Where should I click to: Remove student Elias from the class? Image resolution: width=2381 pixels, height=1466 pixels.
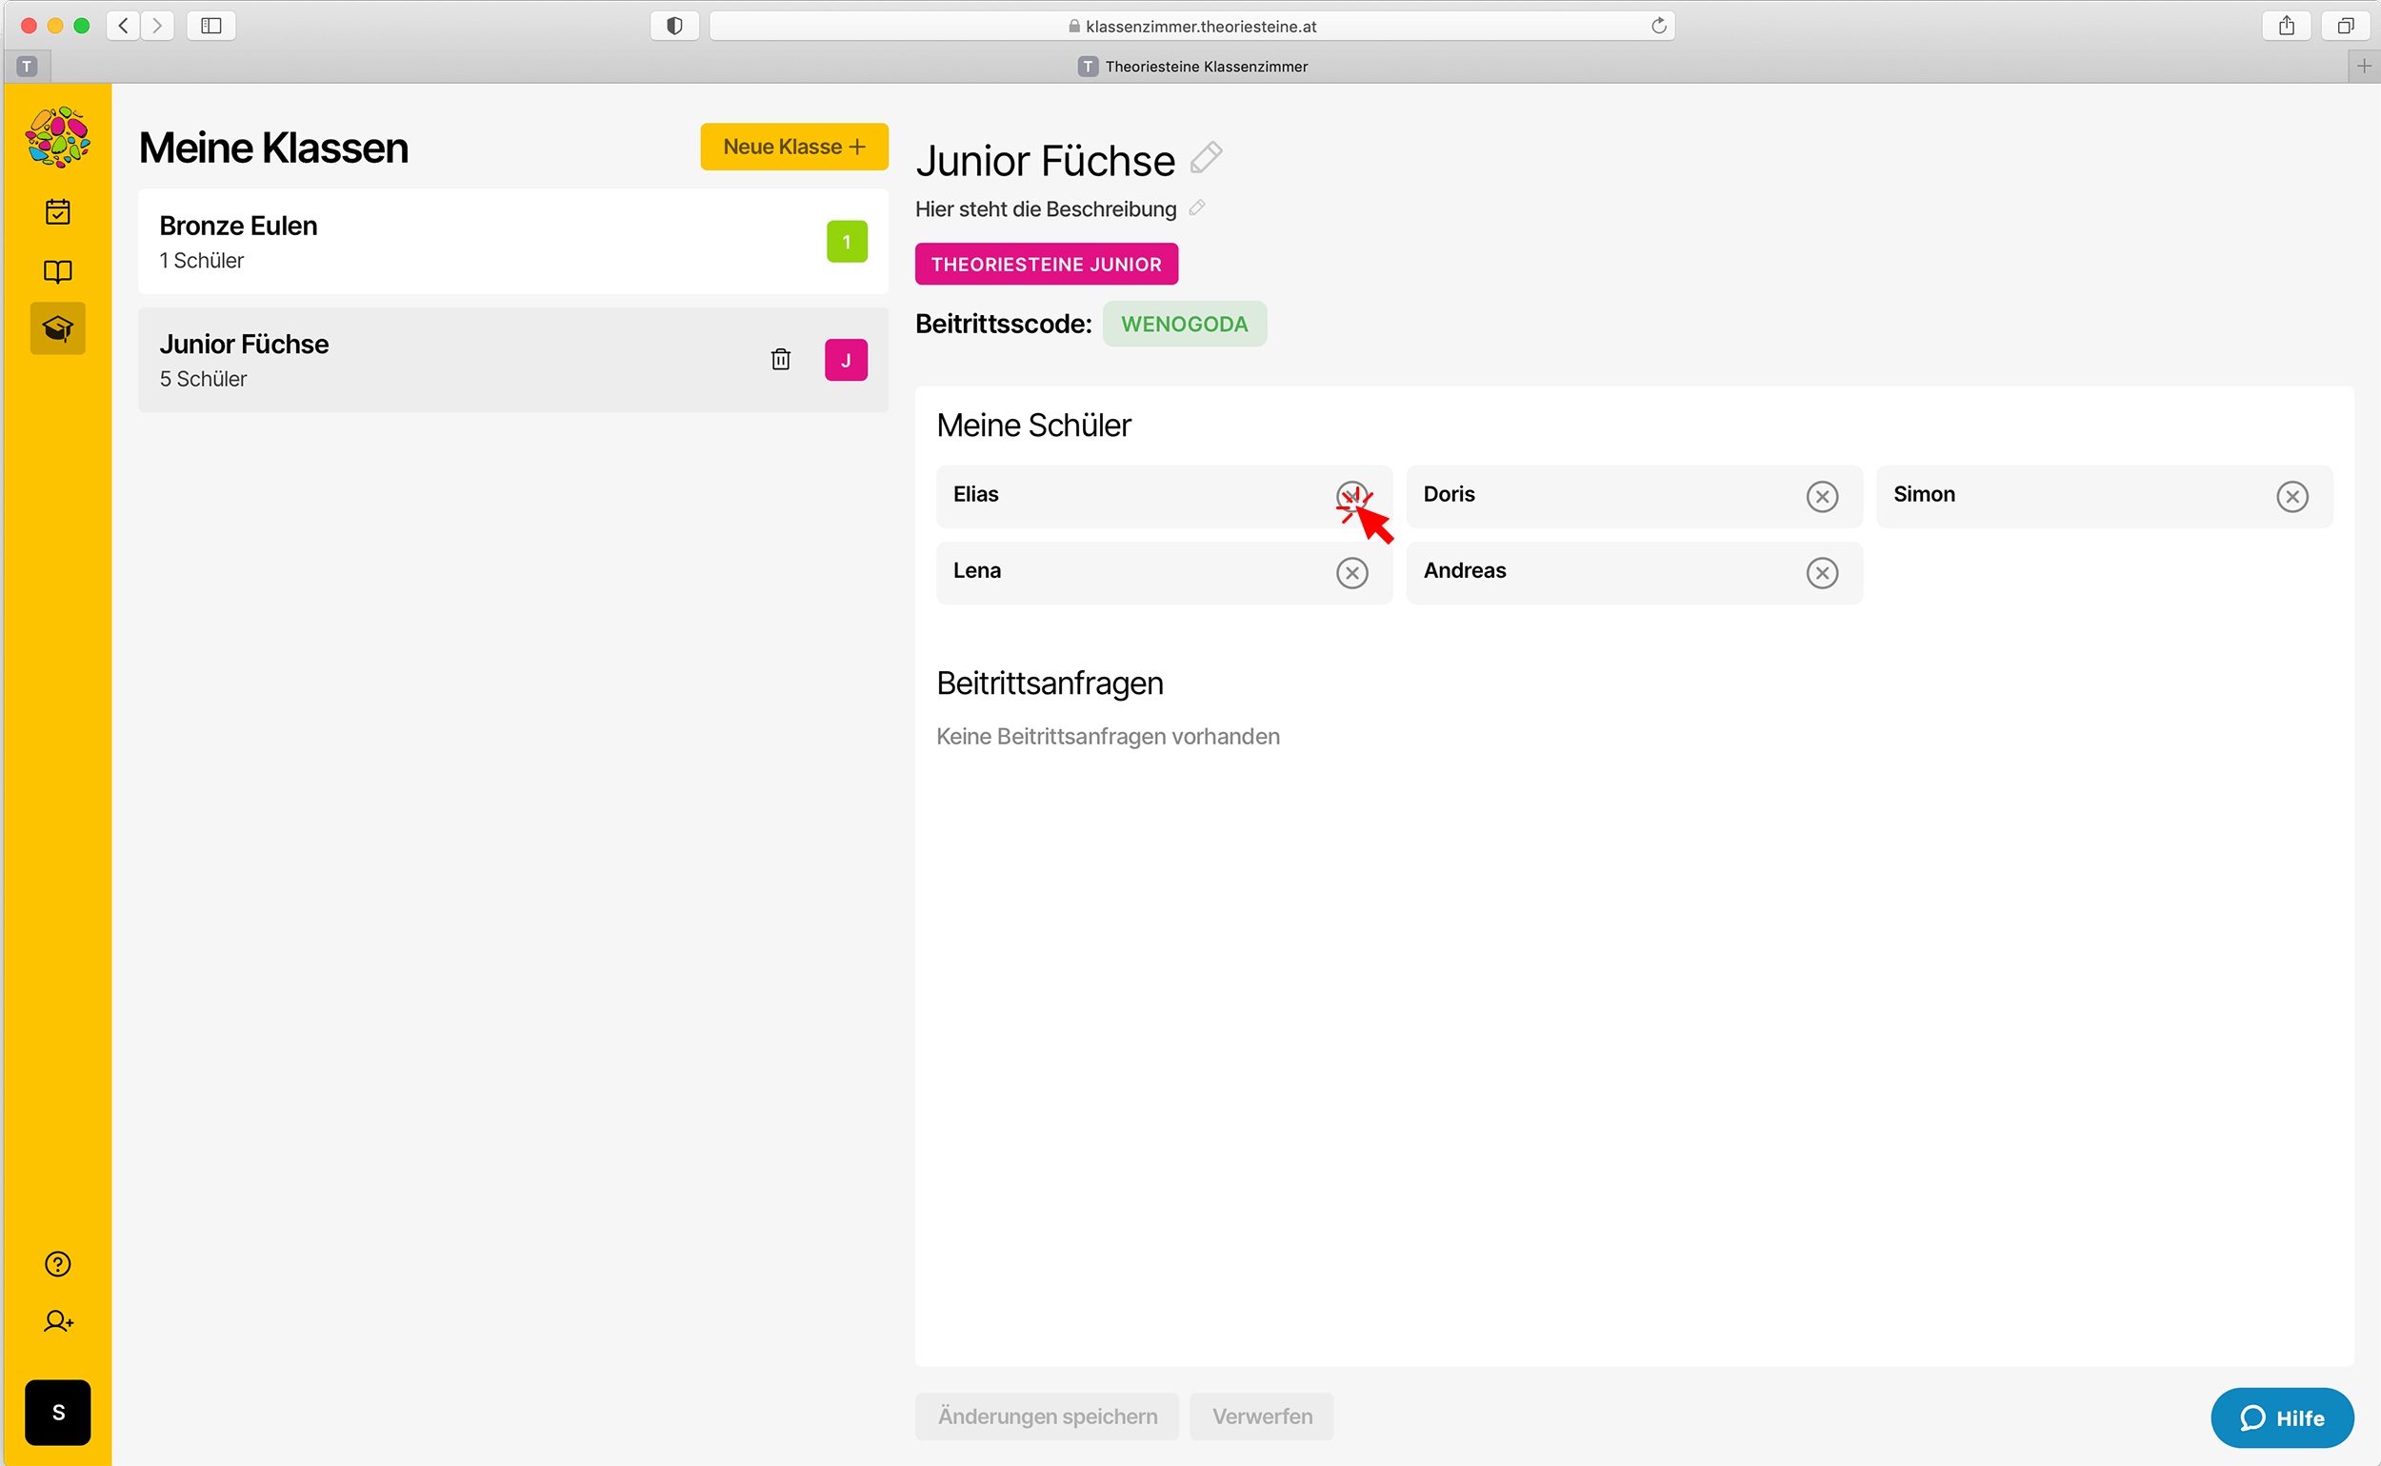click(1352, 496)
